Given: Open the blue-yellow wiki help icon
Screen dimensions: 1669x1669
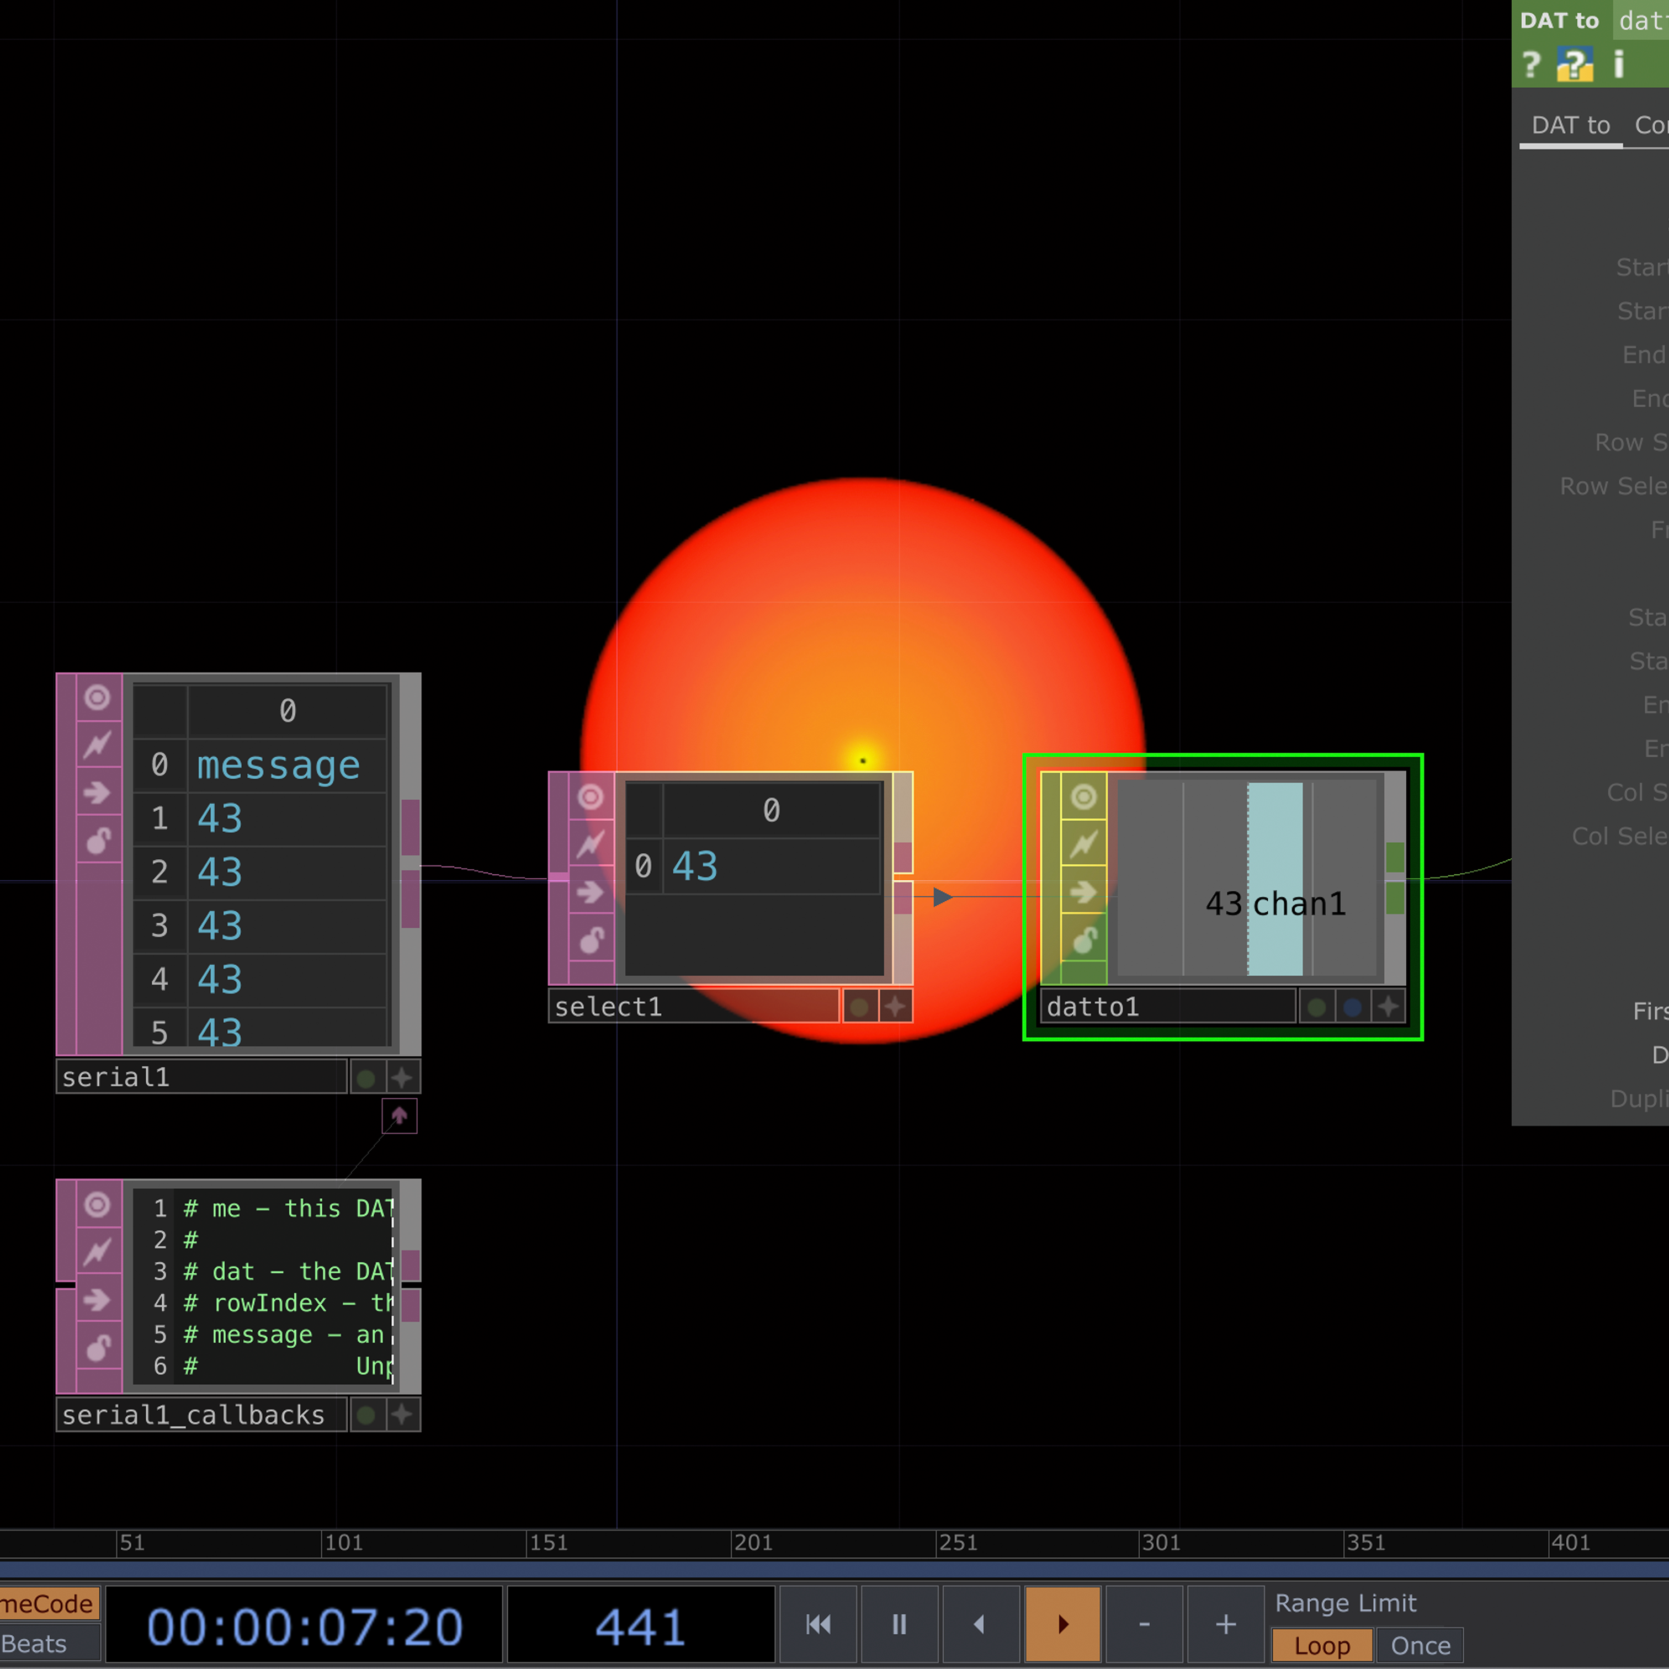Looking at the screenshot, I should (1576, 65).
